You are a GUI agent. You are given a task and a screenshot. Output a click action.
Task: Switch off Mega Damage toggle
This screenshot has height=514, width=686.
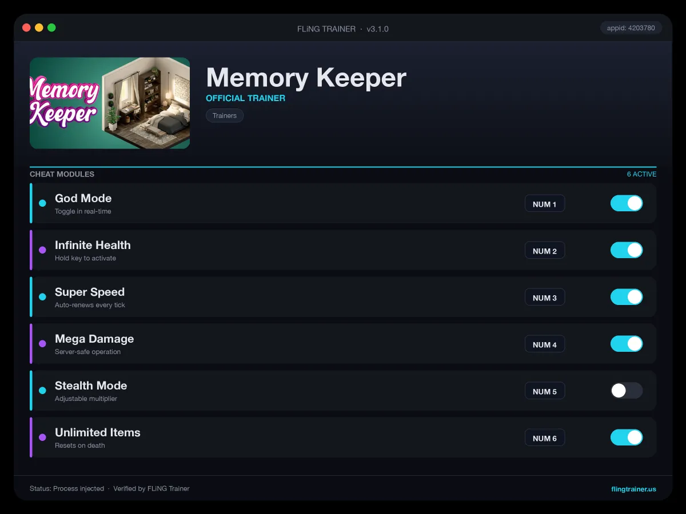pos(627,344)
